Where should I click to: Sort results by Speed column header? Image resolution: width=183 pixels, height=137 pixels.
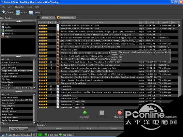coord(165,22)
